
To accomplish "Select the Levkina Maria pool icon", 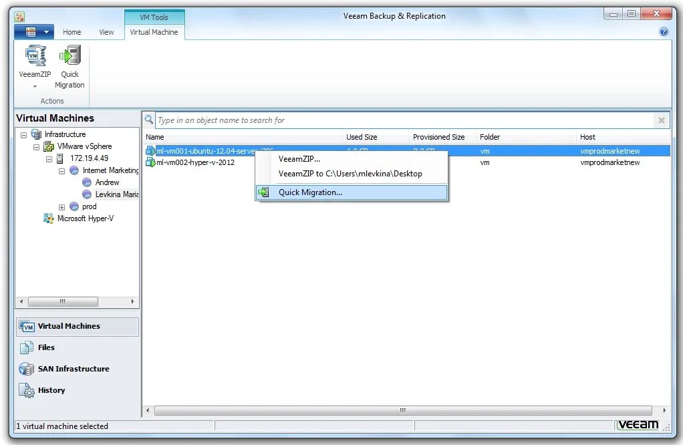I will (x=87, y=194).
